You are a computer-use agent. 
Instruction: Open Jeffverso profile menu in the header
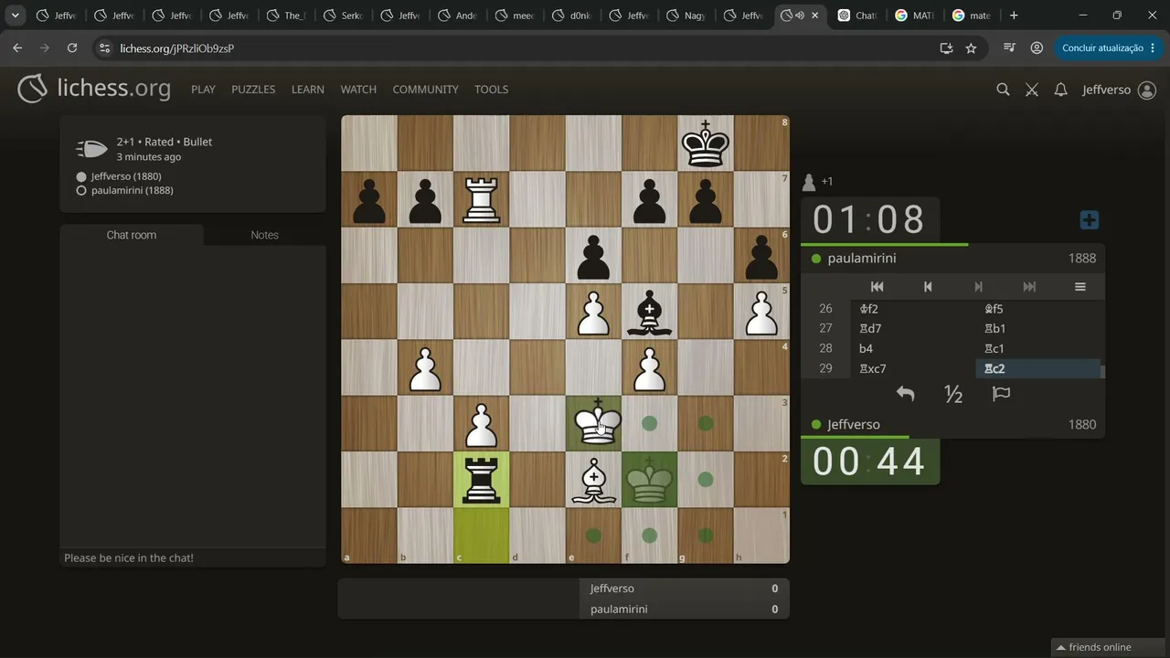[x=1119, y=90]
